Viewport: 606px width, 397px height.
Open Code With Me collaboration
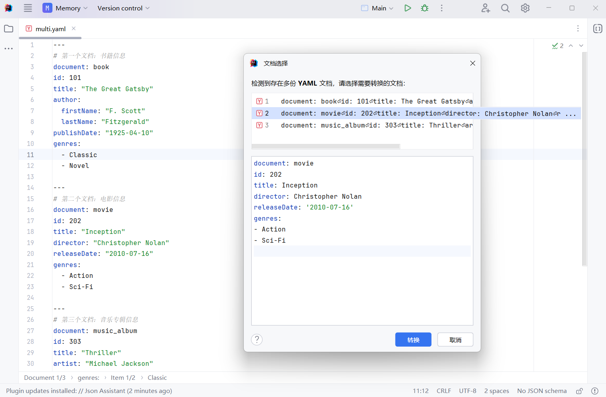486,8
